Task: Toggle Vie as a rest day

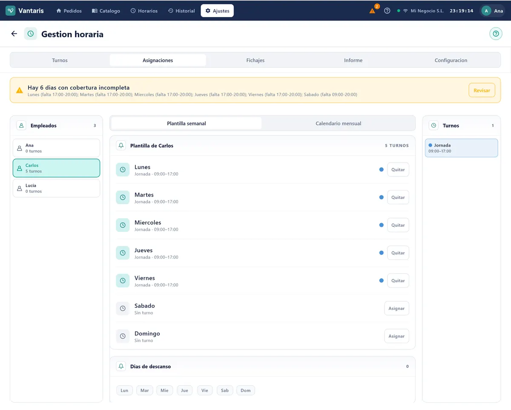Action: click(x=205, y=390)
